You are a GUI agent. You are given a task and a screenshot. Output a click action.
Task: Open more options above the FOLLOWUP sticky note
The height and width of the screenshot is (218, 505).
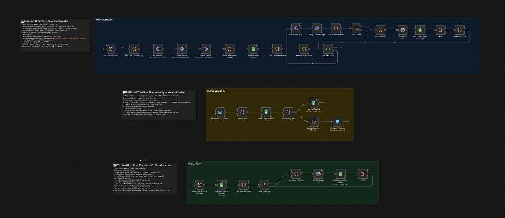pyautogui.click(x=149, y=160)
